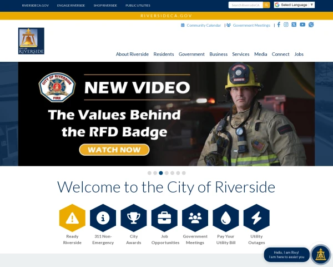The width and height of the screenshot is (333, 267).
Task: Click the calendar icon next to Community Calendar
Action: [183, 25]
